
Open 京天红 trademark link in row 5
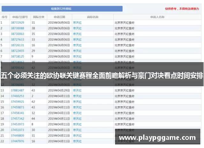point(77,45)
